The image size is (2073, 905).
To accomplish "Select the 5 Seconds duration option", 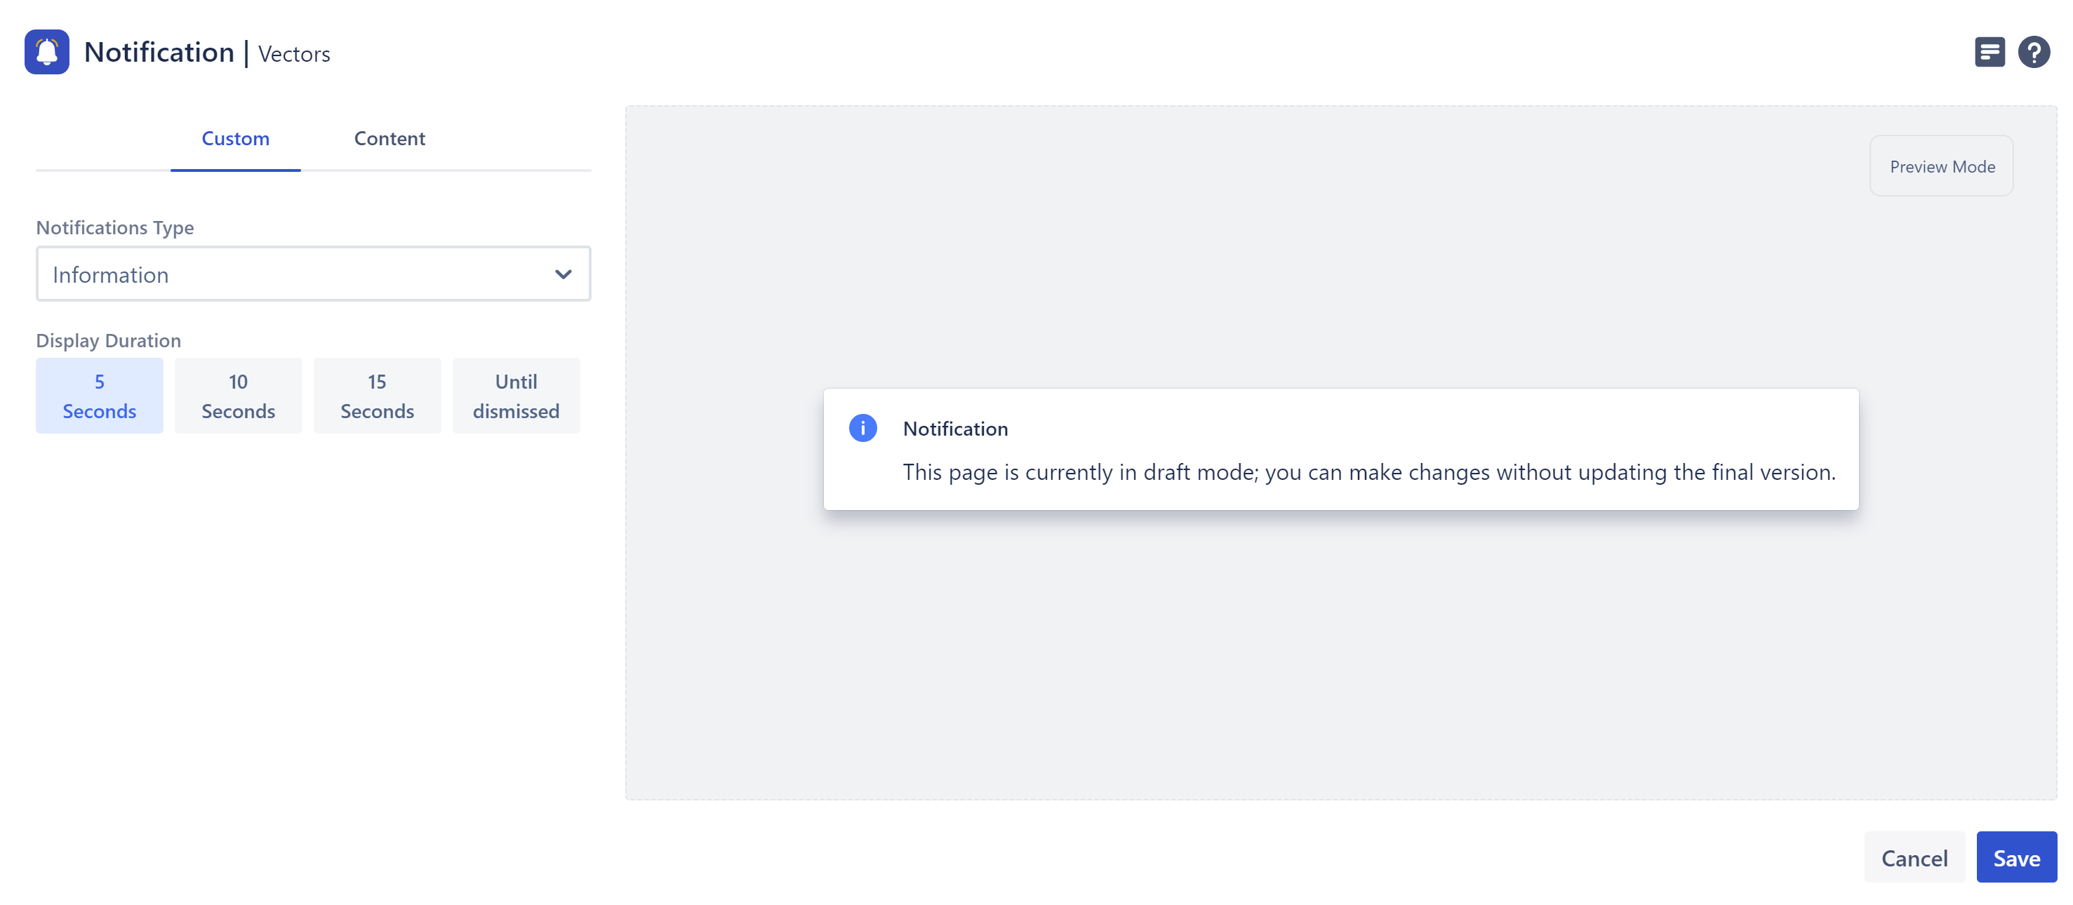I will [99, 395].
